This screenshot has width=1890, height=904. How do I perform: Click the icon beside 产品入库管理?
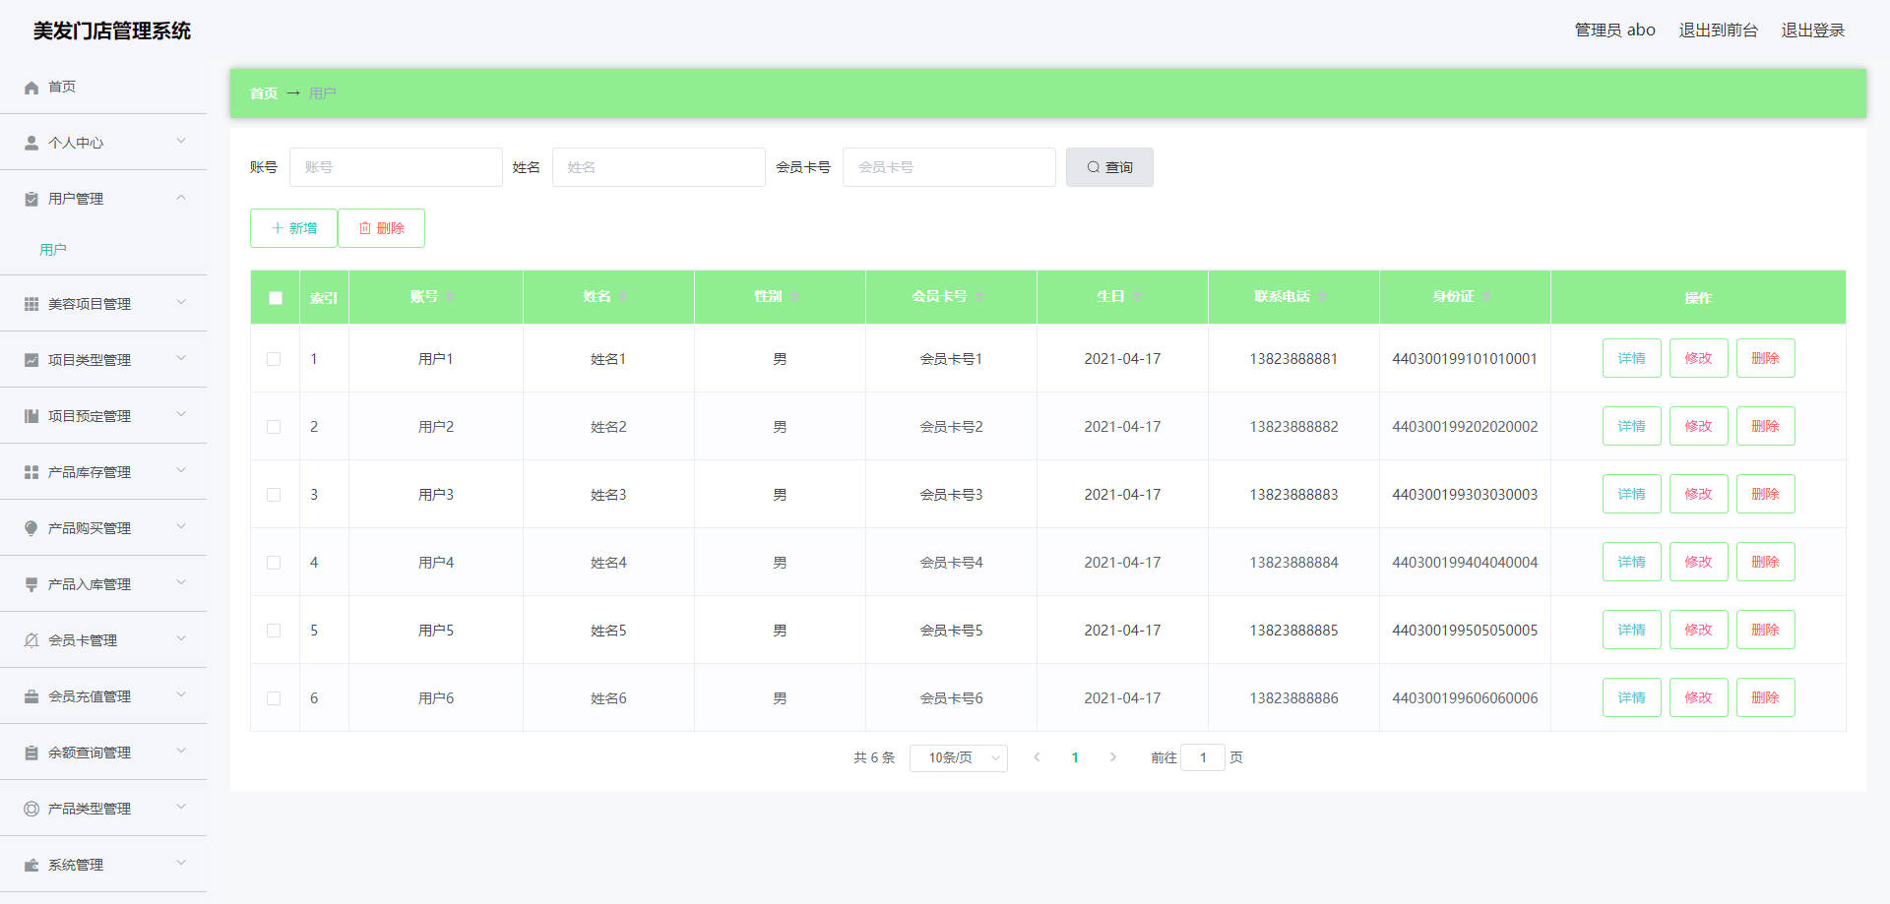tap(31, 585)
